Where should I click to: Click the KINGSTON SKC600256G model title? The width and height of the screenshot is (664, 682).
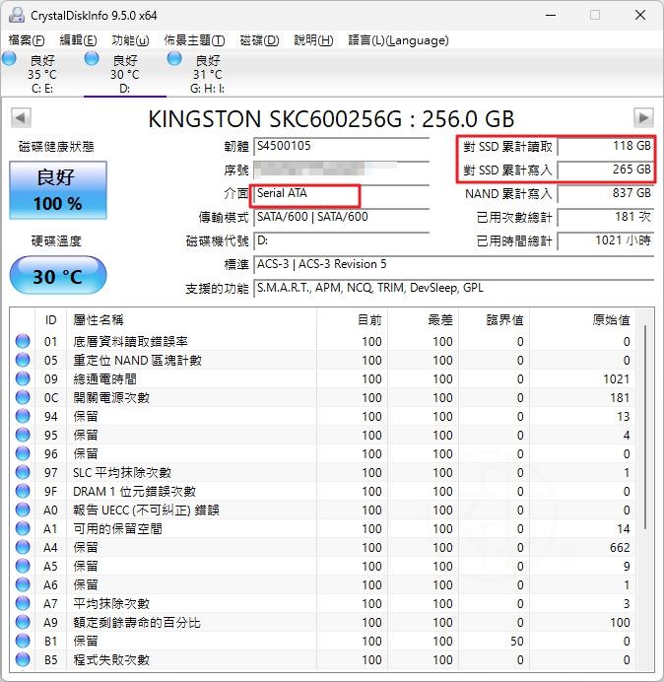pyautogui.click(x=331, y=118)
